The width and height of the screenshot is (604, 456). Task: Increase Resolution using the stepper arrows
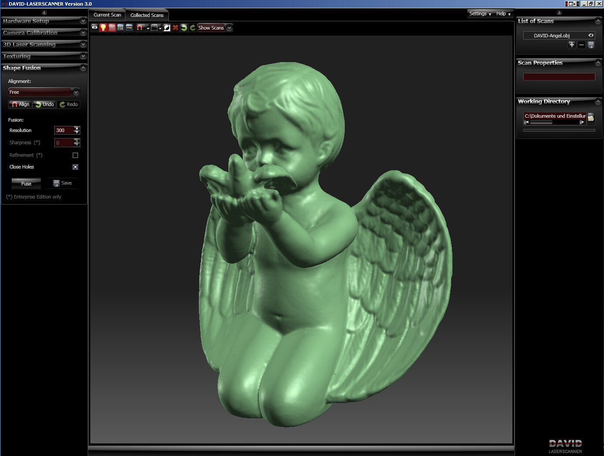[x=77, y=128]
